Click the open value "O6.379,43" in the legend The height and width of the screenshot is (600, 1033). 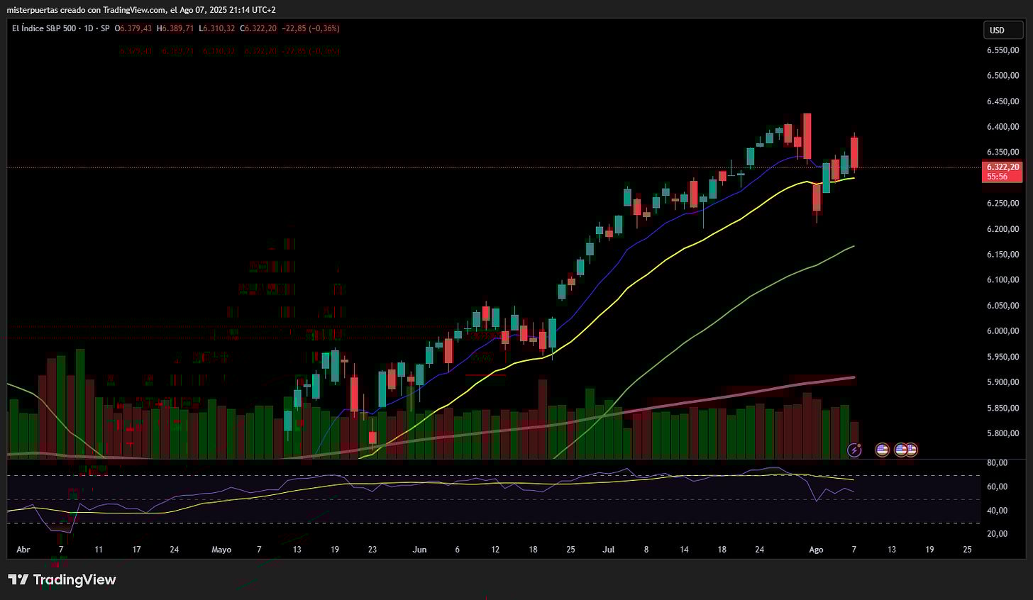pos(134,28)
